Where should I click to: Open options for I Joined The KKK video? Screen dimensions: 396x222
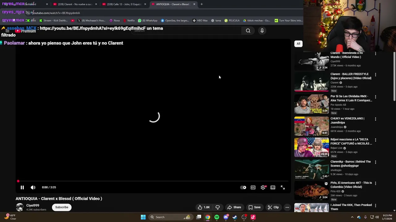[x=376, y=205]
